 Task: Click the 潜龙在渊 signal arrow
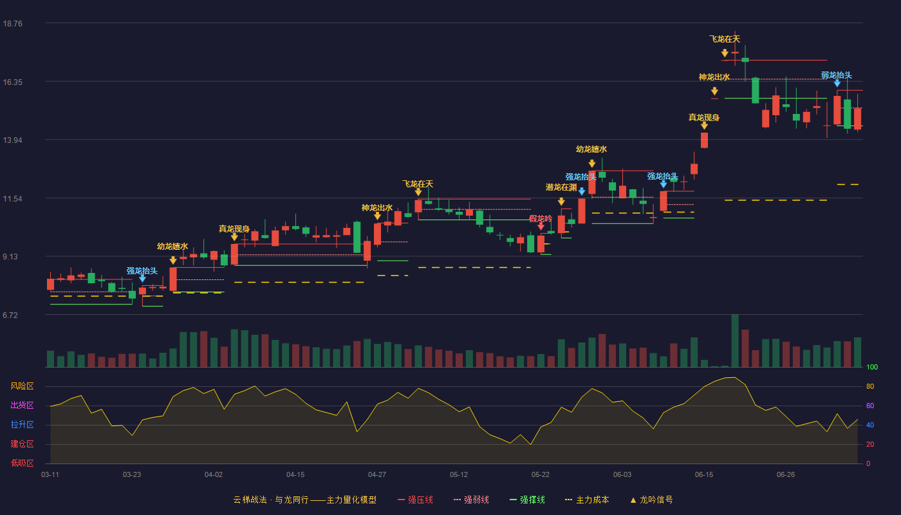point(561,201)
